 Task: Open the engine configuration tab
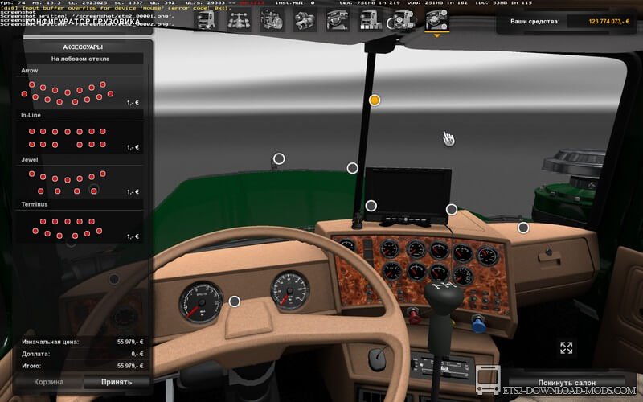(x=272, y=21)
